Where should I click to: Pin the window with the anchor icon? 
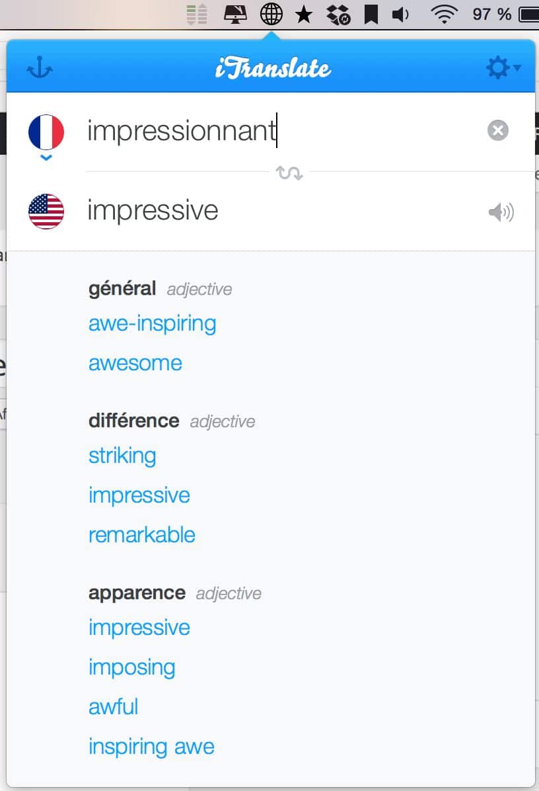[40, 67]
